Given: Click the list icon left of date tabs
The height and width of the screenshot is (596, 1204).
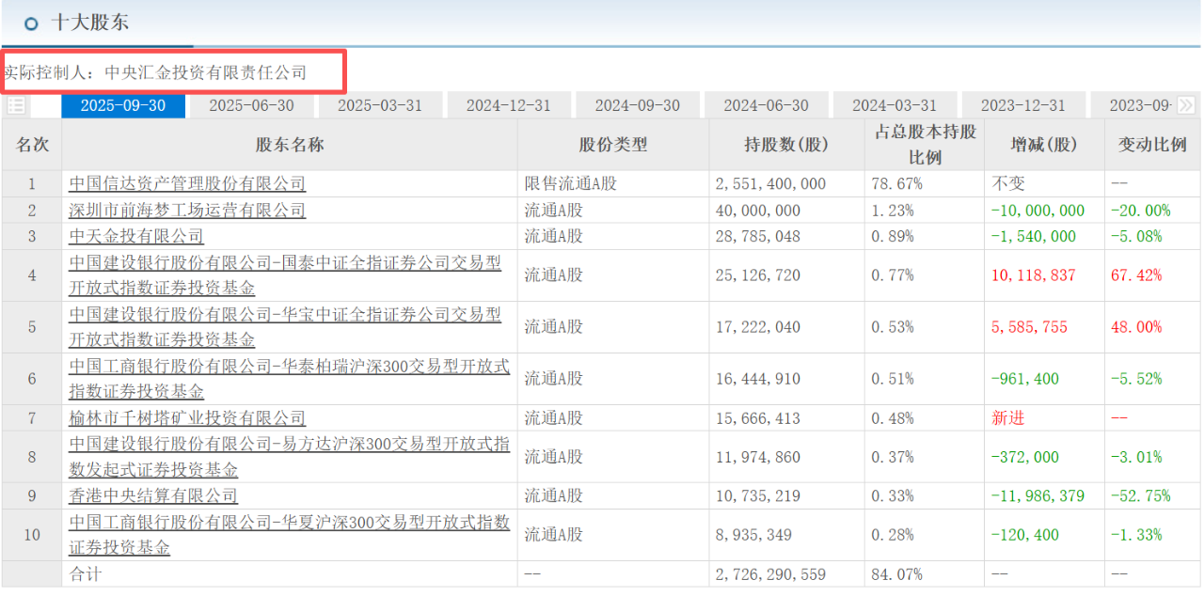Looking at the screenshot, I should pos(17,105).
